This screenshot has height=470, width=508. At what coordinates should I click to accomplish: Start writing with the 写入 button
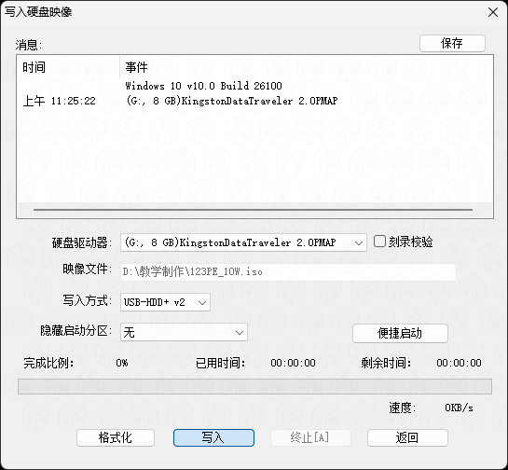pyautogui.click(x=213, y=437)
